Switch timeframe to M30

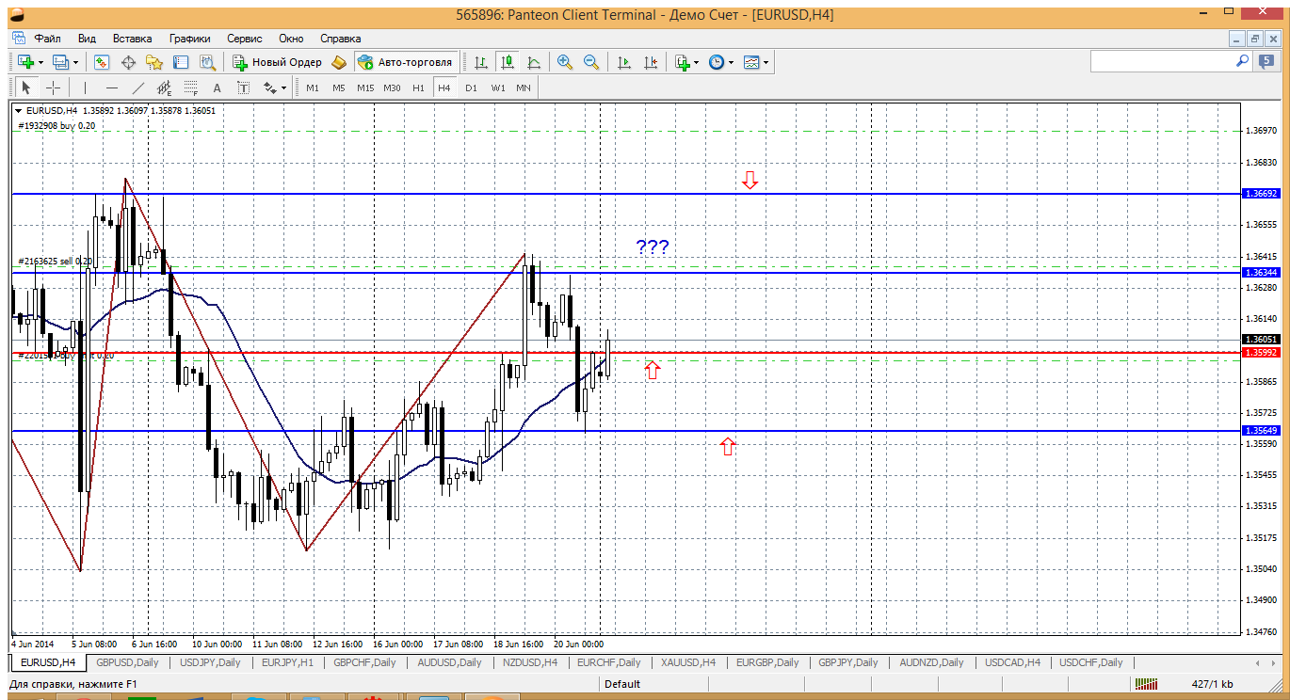pos(393,87)
